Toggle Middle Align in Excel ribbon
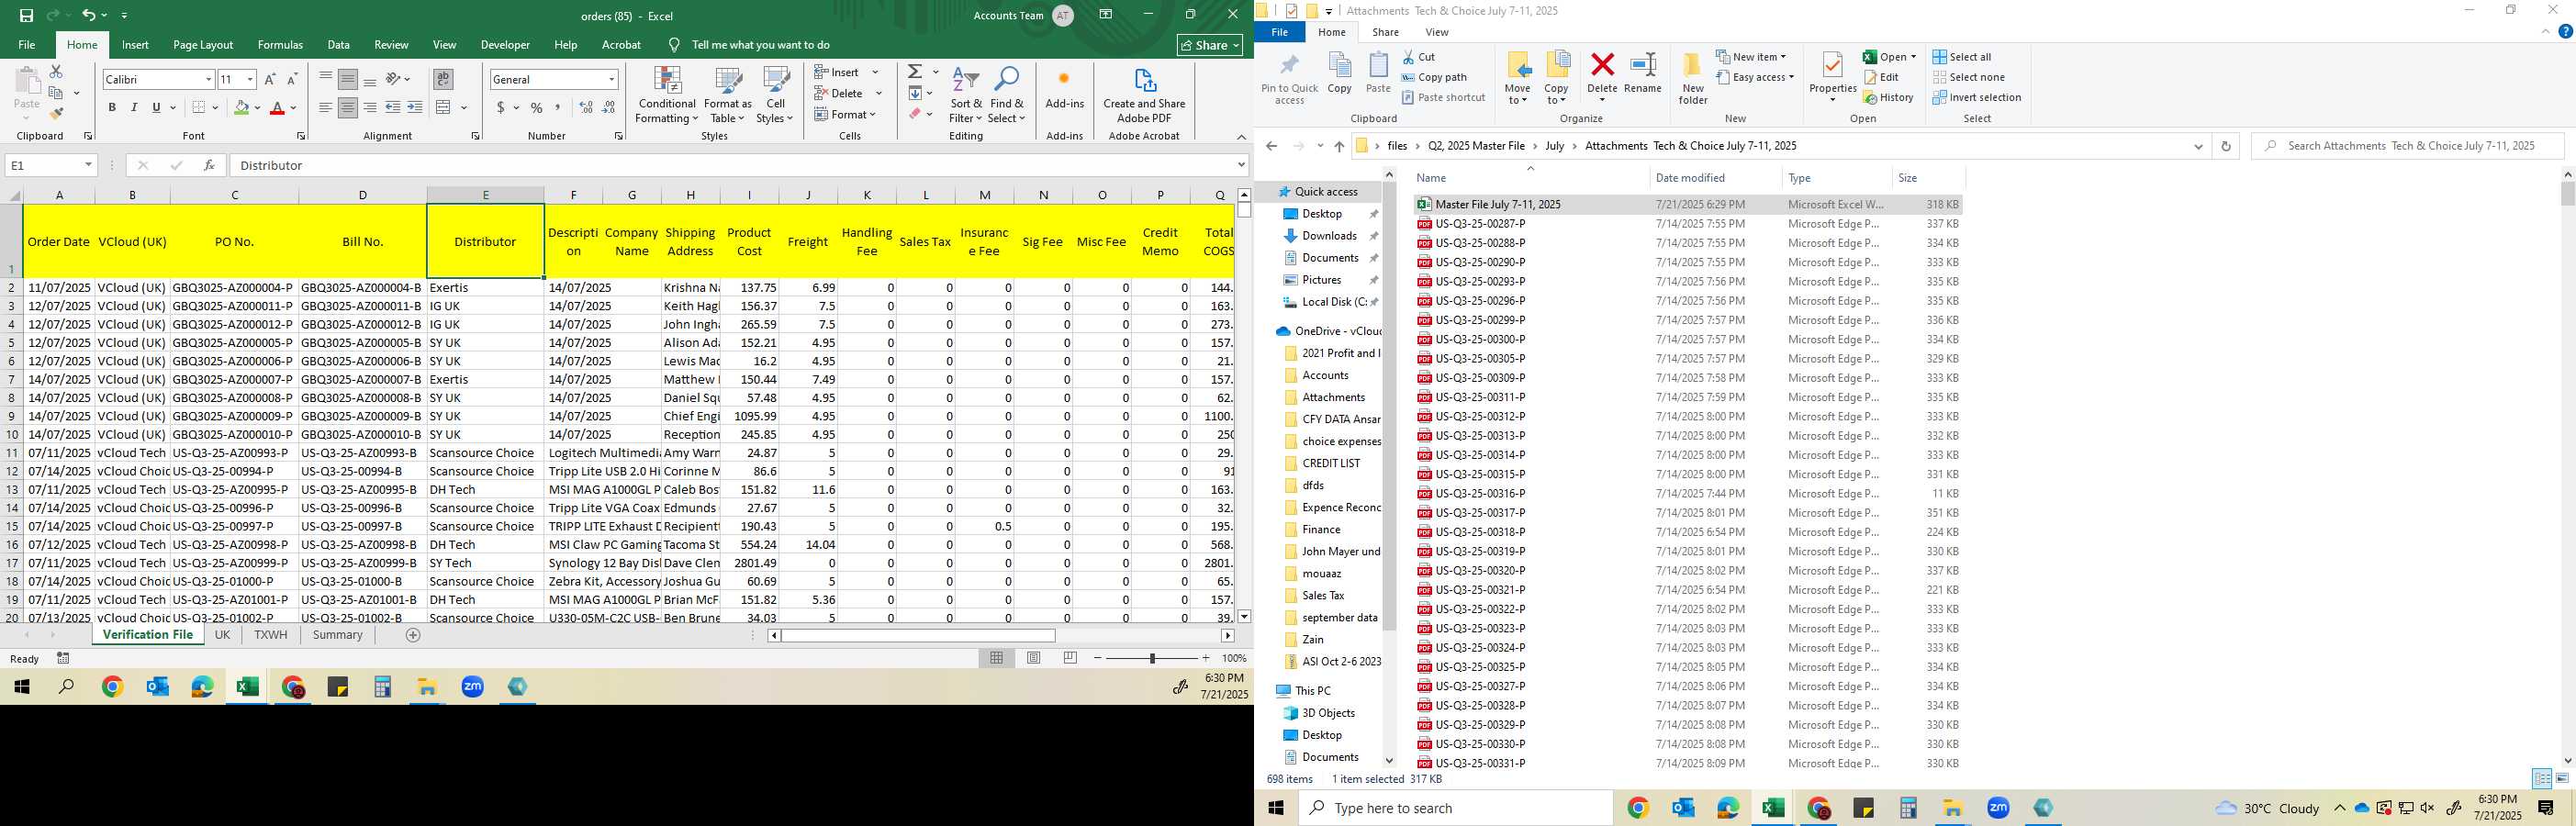The image size is (2576, 826). 348,79
